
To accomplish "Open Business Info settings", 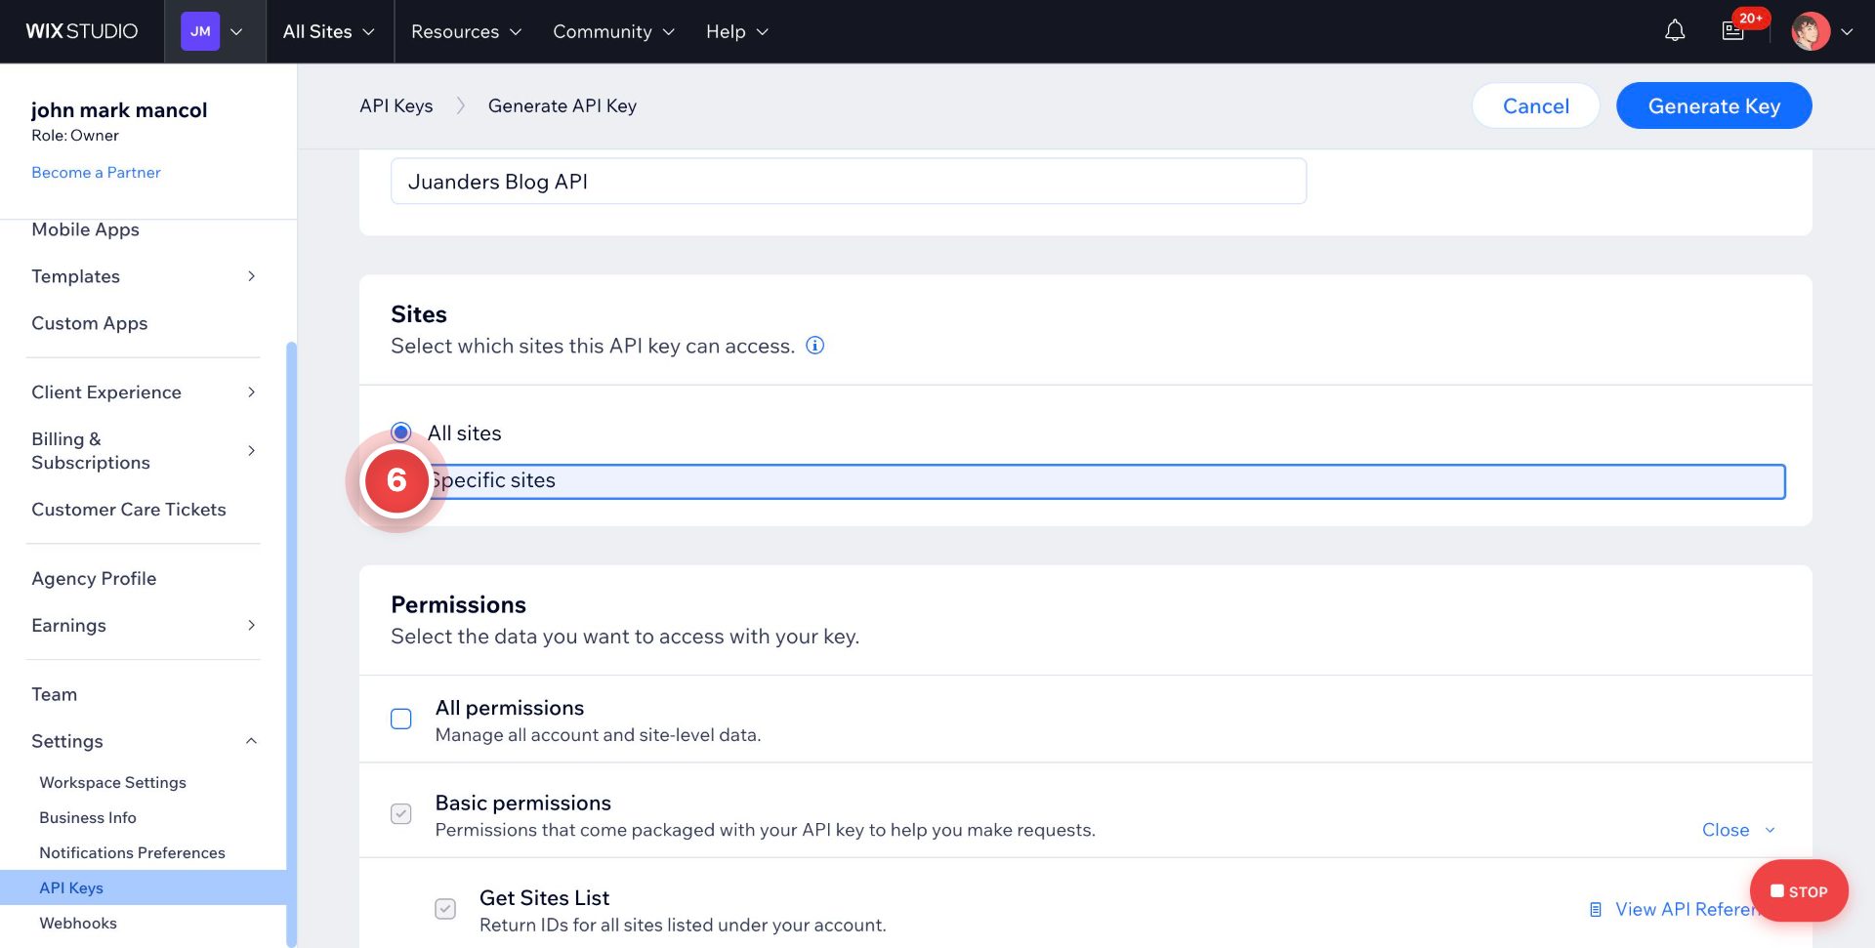I will 88,817.
